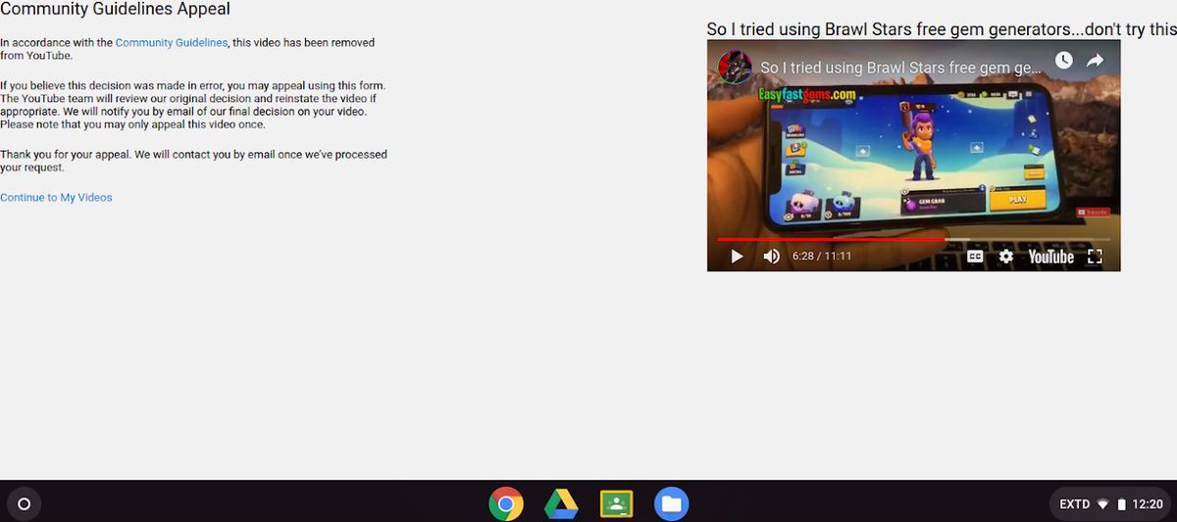Click the Subscribe badge in the video
Screen dimensions: 1177x522
tap(1092, 212)
